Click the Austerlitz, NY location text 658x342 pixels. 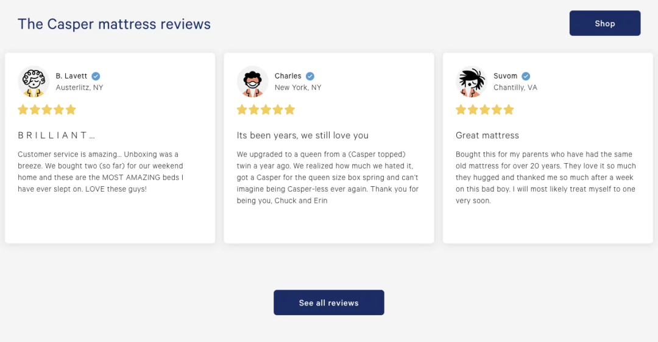pyautogui.click(x=79, y=88)
